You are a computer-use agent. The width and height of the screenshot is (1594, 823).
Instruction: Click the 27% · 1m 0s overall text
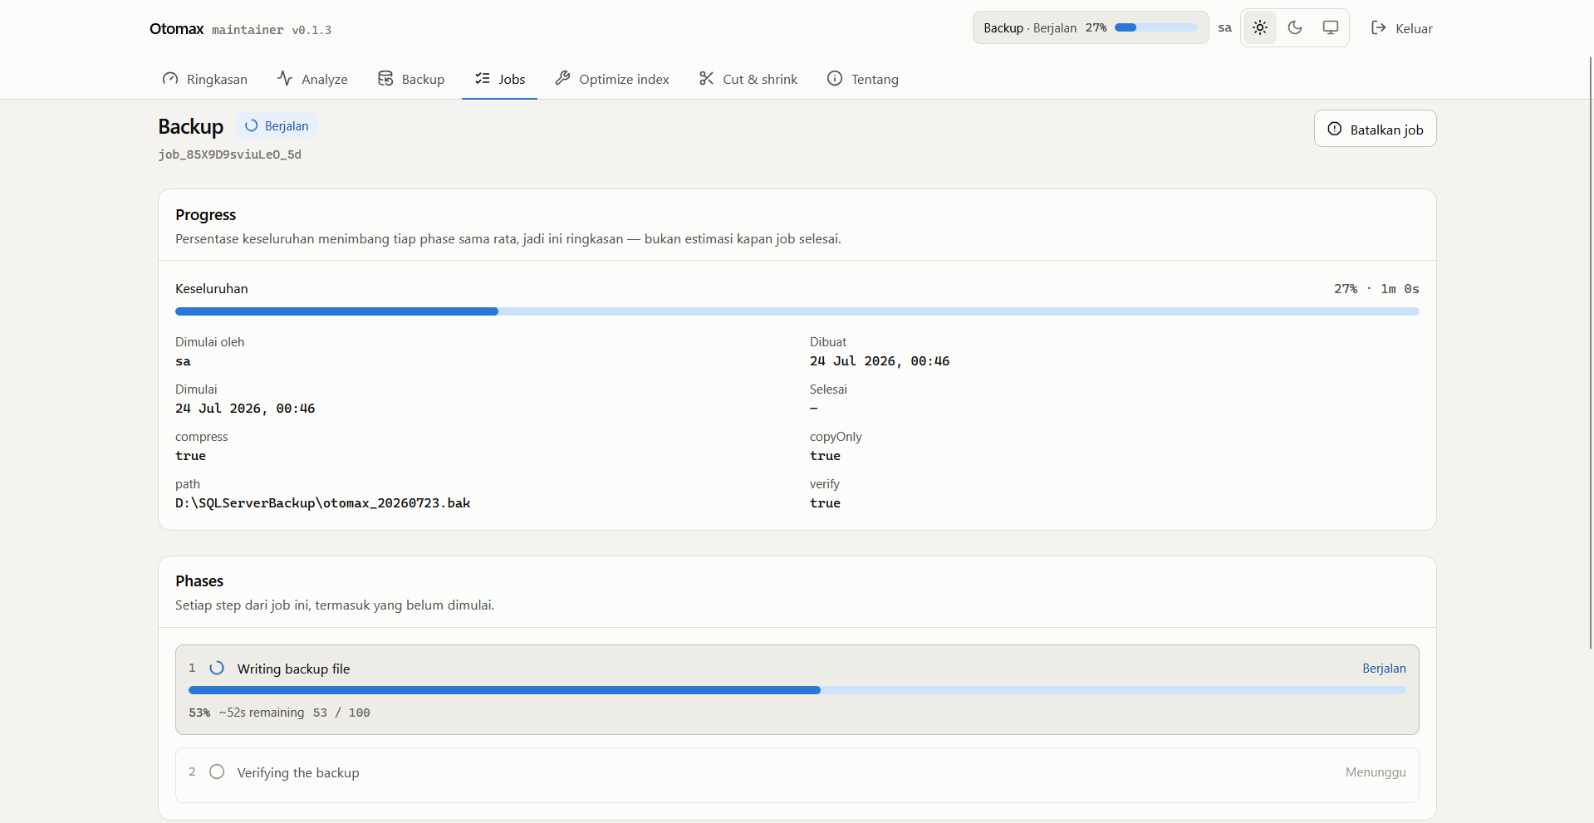pos(1376,289)
